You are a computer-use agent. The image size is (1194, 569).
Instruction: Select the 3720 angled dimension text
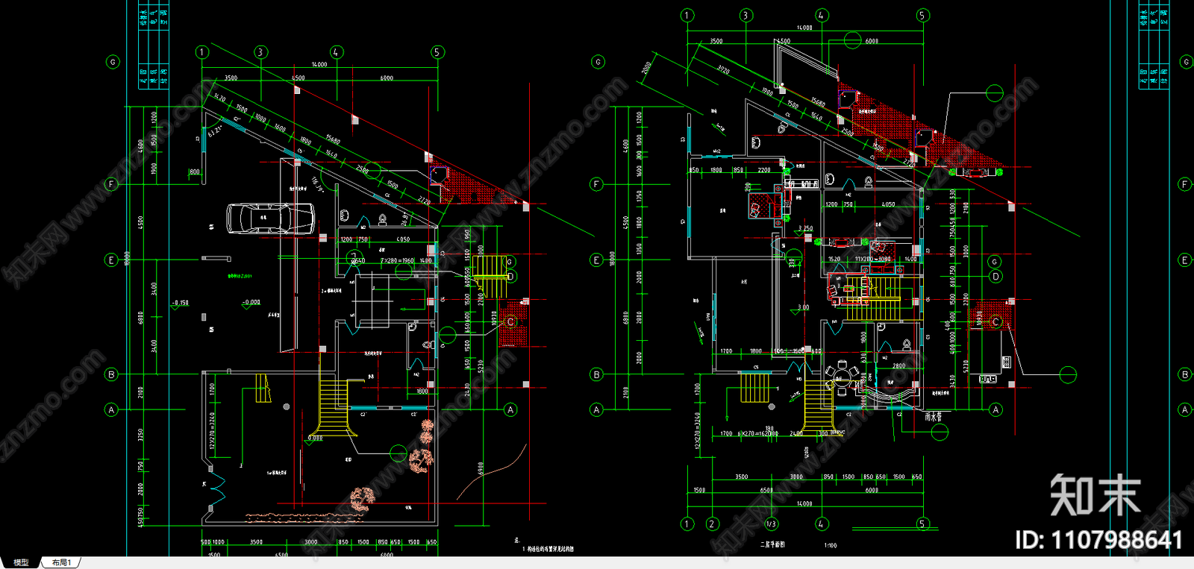point(723,69)
